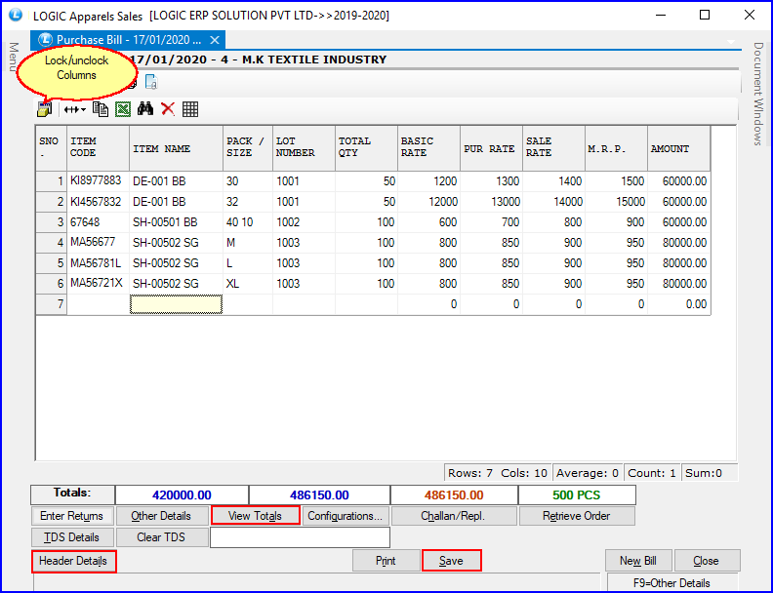Click the ITEM NAME column header
The height and width of the screenshot is (593, 773).
coord(176,148)
